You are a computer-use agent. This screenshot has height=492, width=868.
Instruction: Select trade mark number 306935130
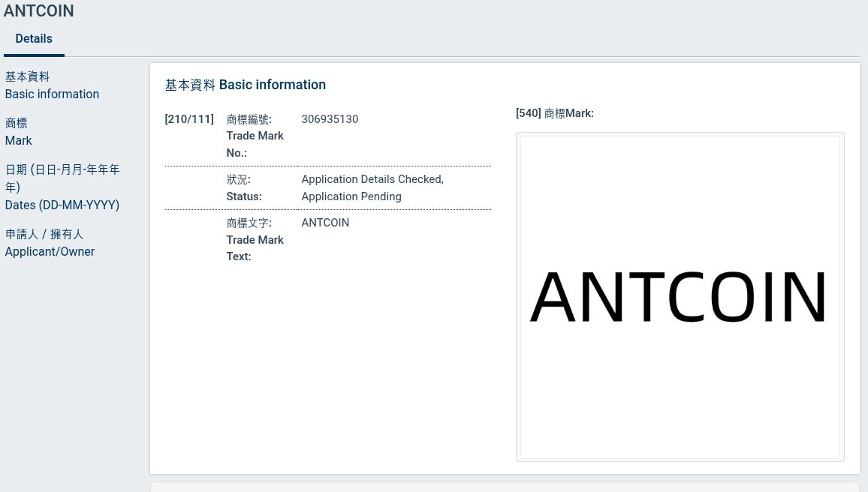point(330,119)
